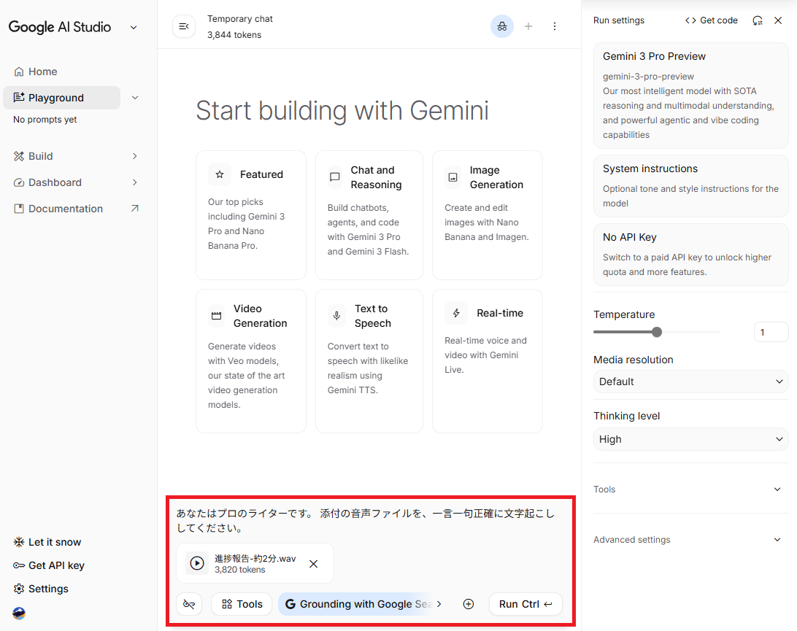This screenshot has height=631, width=797.
Task: Click the Documentation external link arrow
Action: [x=135, y=209]
